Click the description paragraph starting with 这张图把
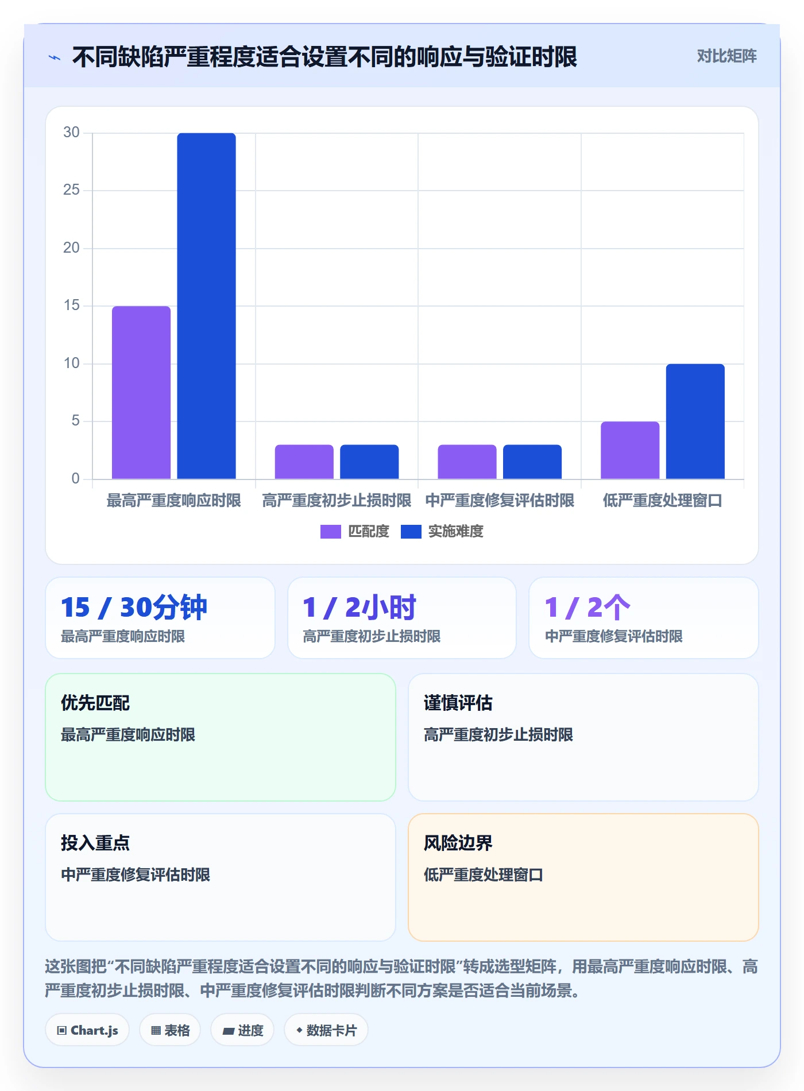The image size is (804, 1091). click(401, 978)
